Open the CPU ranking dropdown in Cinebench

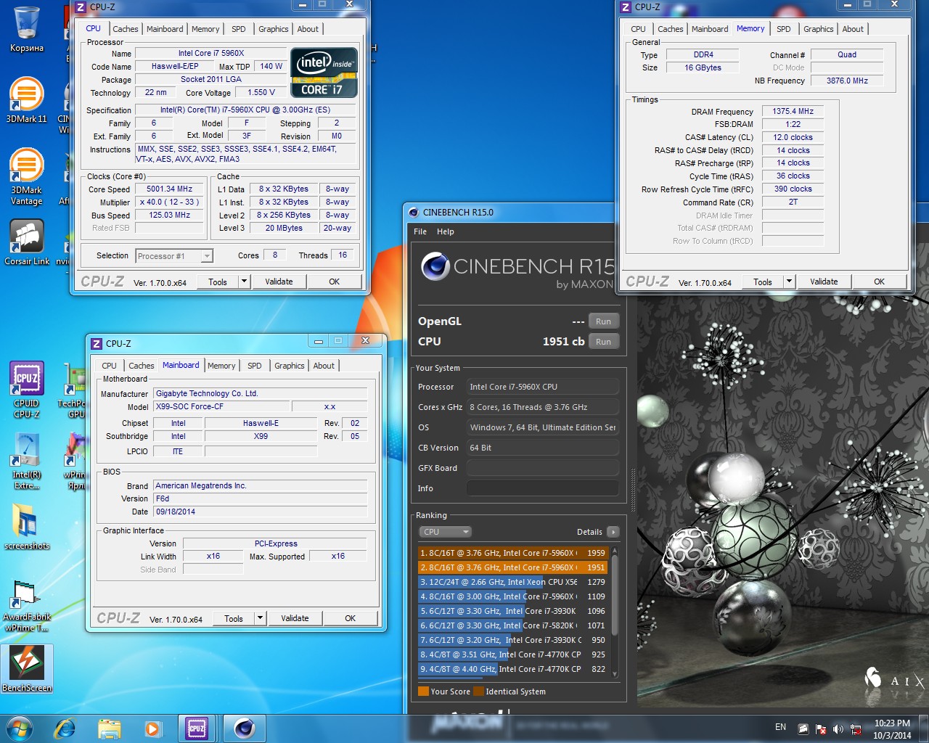pos(446,532)
